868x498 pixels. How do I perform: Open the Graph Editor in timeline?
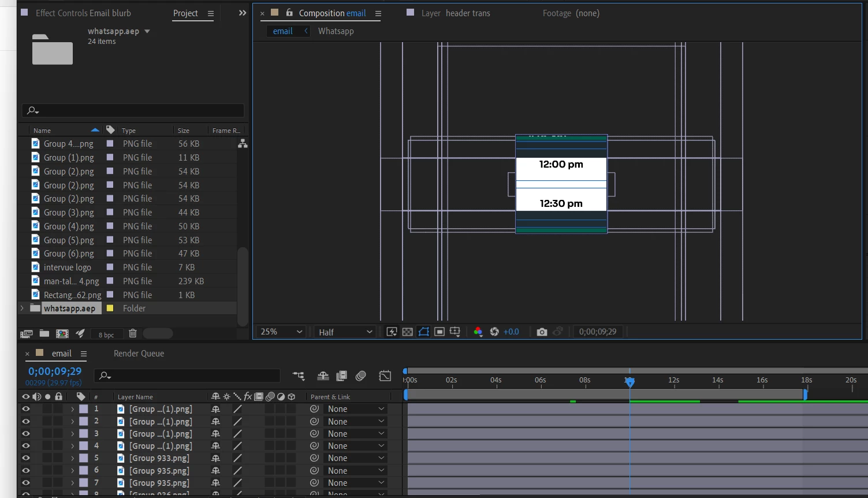[385, 376]
